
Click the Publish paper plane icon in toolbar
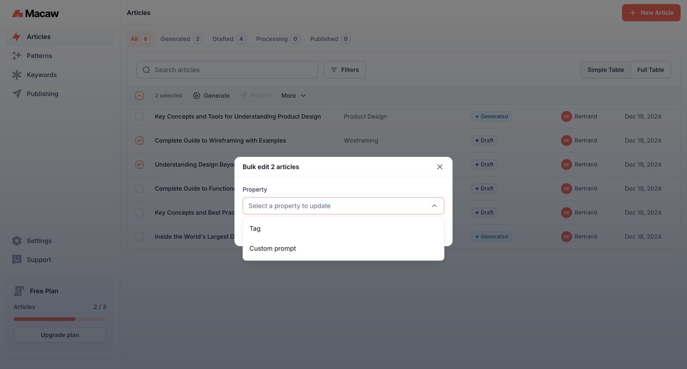(243, 96)
